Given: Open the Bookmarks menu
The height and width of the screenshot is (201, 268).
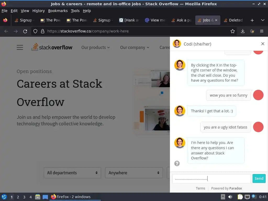Looking at the screenshot, I should tap(58, 11).
